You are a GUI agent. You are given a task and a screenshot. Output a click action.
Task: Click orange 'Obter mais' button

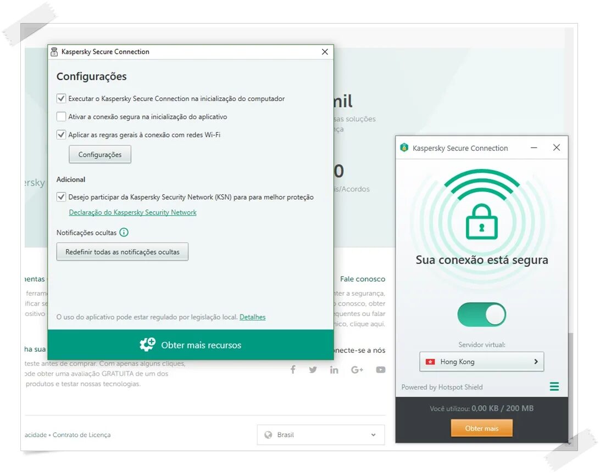click(482, 429)
